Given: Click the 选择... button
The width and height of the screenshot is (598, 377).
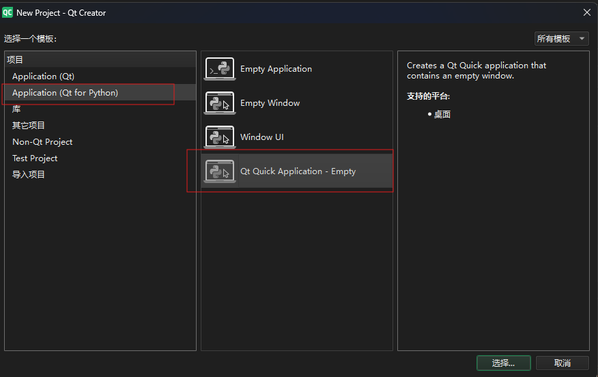Looking at the screenshot, I should pyautogui.click(x=503, y=363).
